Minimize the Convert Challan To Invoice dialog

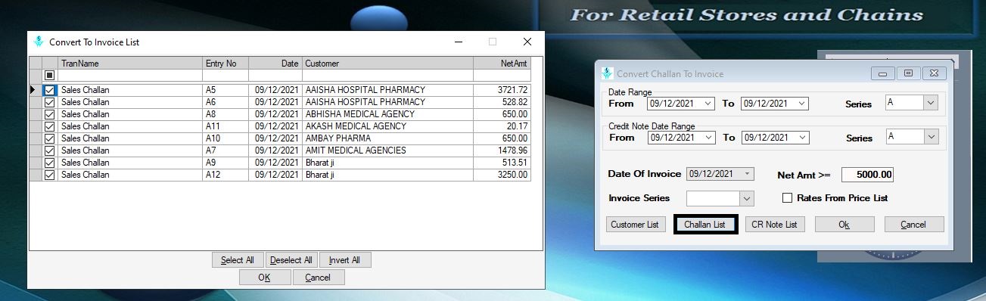[x=882, y=73]
